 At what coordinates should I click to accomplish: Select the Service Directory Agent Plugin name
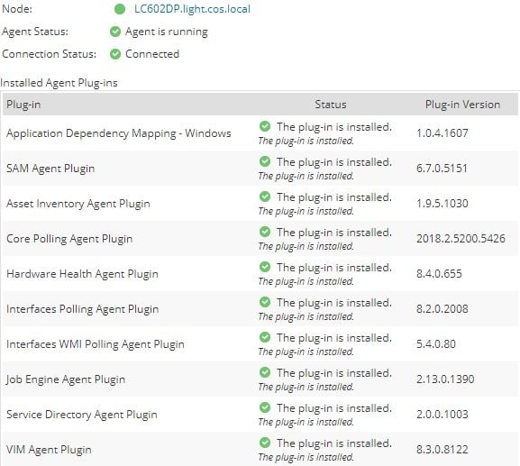[82, 415]
